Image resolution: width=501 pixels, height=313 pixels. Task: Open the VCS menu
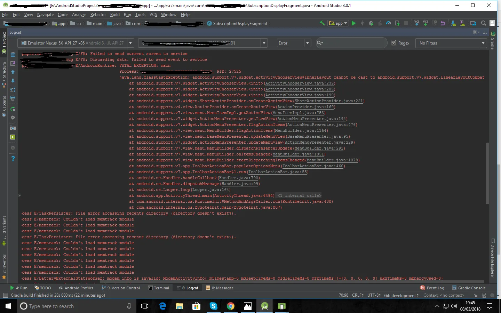coord(153,15)
